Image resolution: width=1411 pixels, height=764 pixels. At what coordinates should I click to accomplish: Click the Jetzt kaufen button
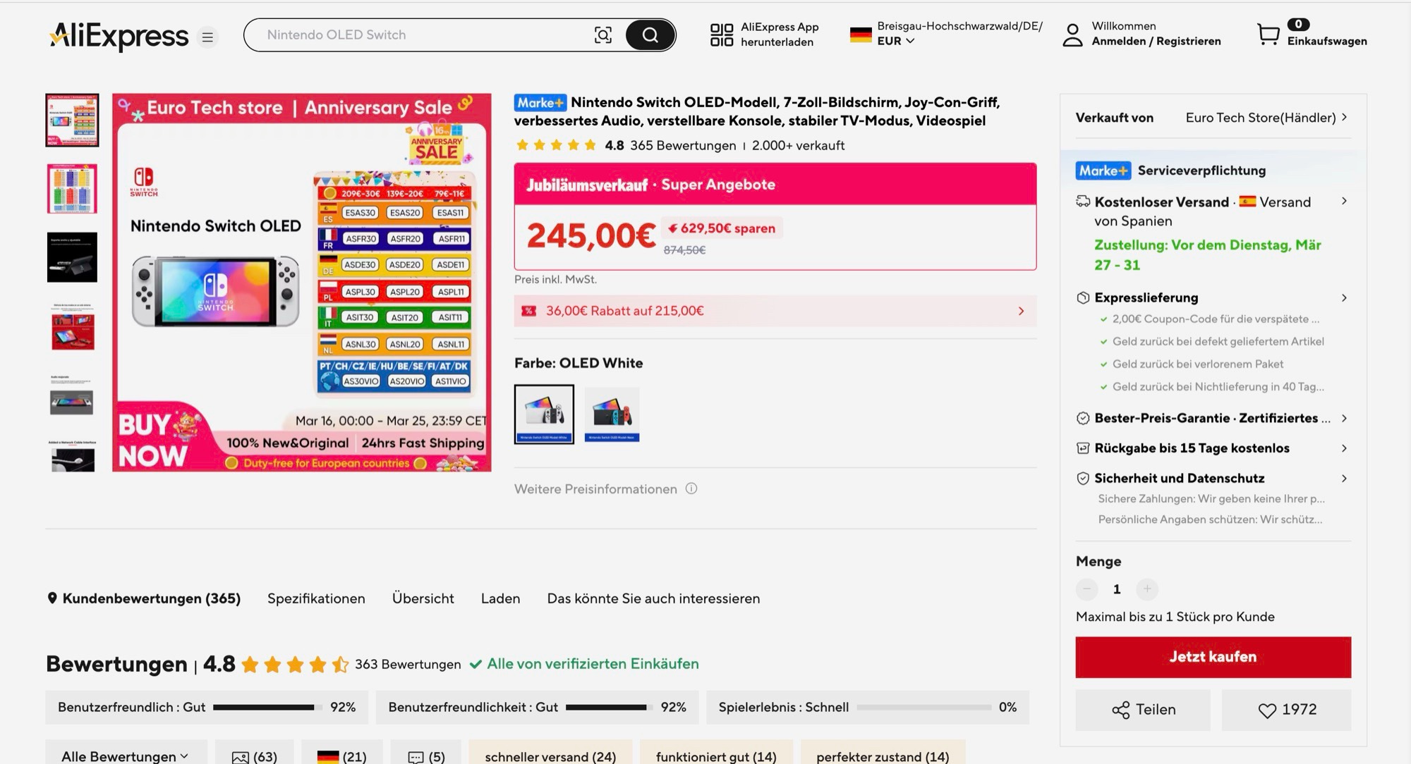pos(1213,657)
